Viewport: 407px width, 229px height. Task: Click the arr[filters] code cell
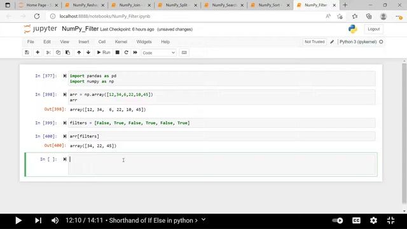point(222,136)
